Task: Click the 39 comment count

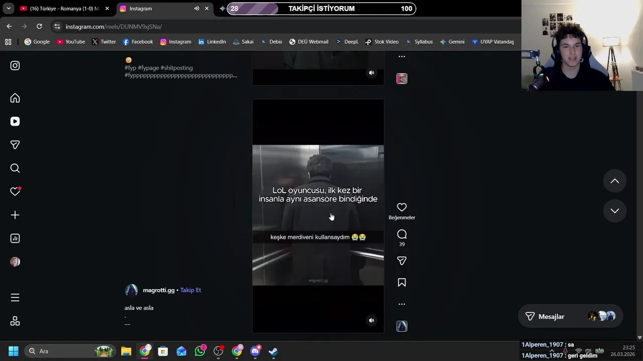Action: (402, 244)
